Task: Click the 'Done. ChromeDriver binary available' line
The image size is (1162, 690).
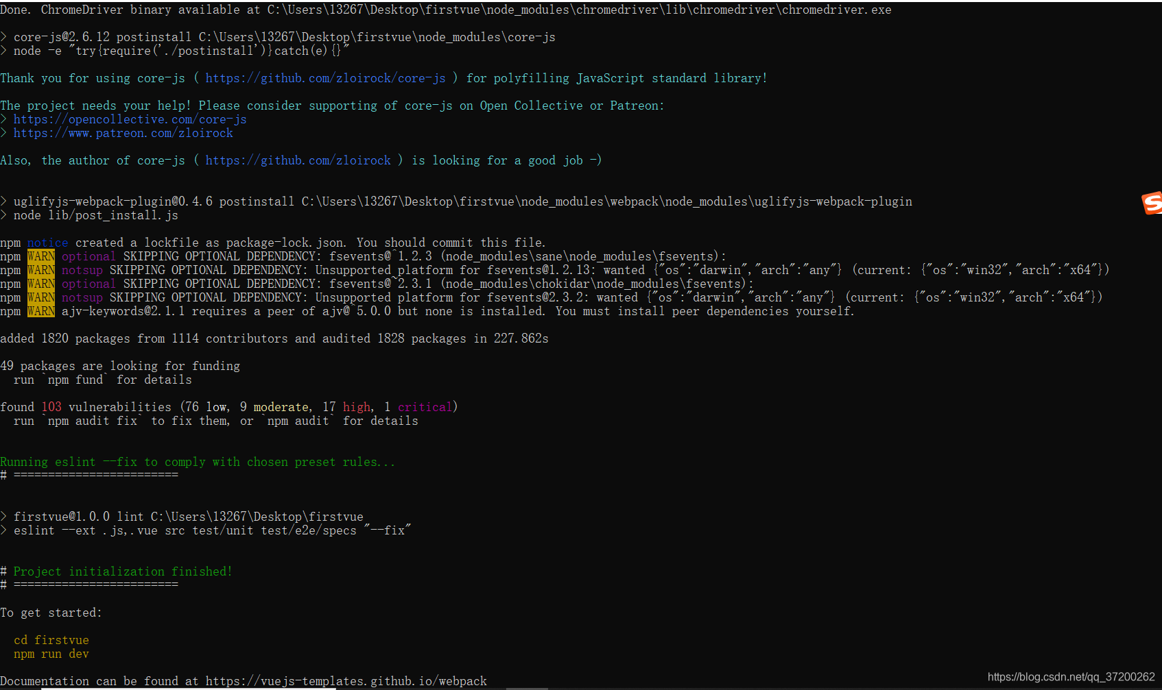Action: click(x=446, y=10)
